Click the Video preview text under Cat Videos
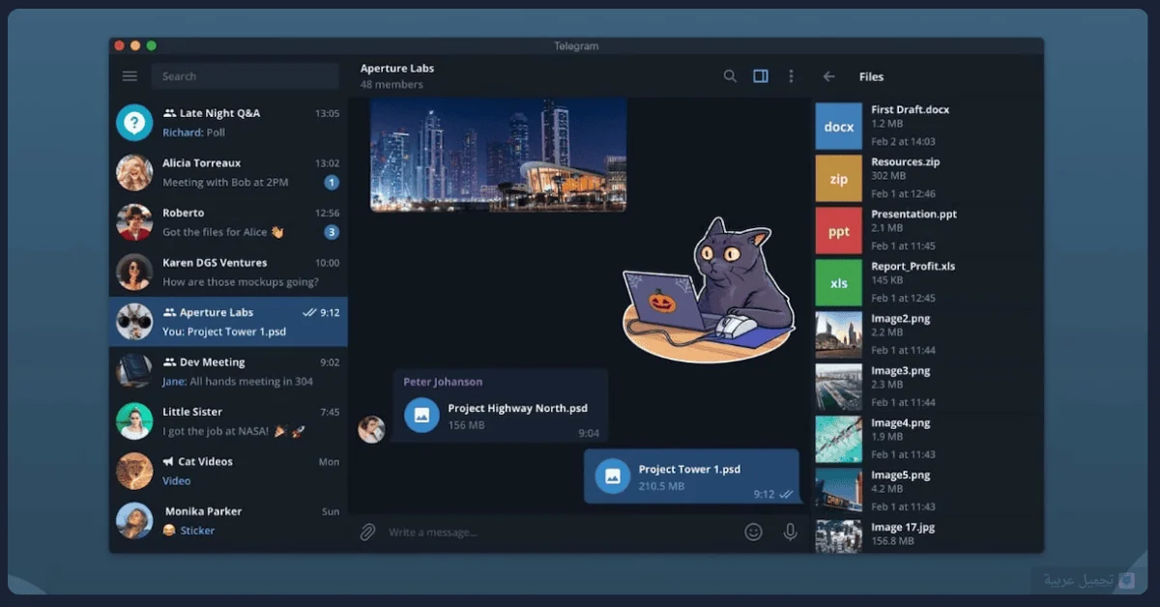 [x=177, y=481]
